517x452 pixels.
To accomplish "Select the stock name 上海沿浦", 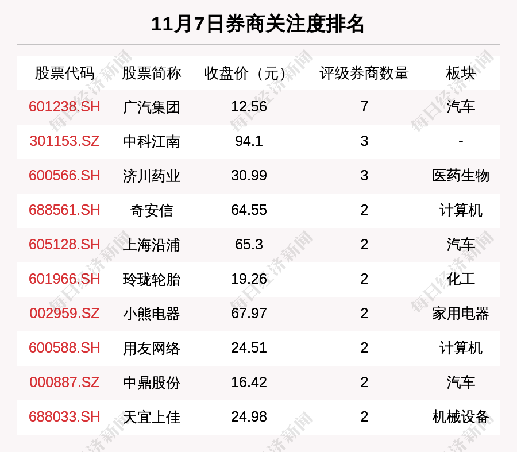I will pos(151,245).
